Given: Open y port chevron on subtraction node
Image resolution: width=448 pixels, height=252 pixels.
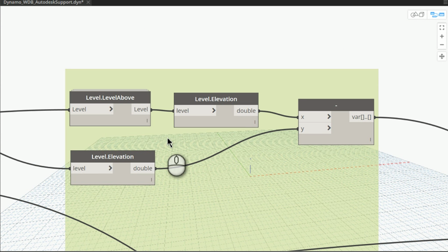Looking at the screenshot, I should [329, 128].
